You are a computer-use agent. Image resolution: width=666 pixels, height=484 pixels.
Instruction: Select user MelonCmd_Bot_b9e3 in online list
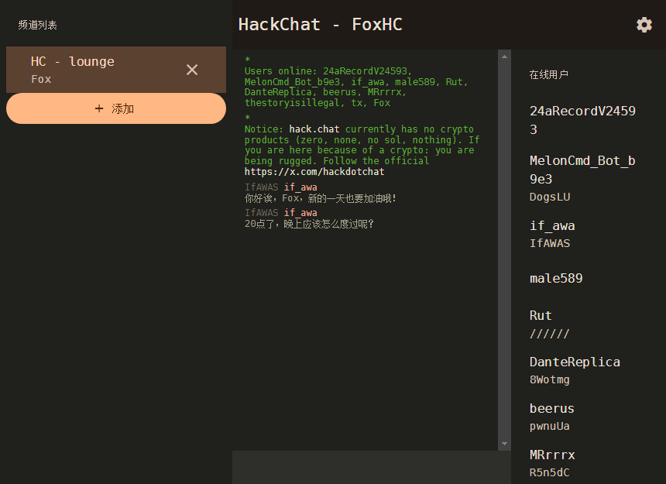pyautogui.click(x=582, y=170)
